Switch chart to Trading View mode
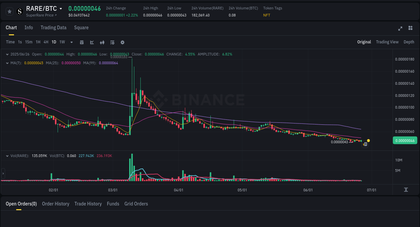The image size is (420, 227). pyautogui.click(x=387, y=42)
